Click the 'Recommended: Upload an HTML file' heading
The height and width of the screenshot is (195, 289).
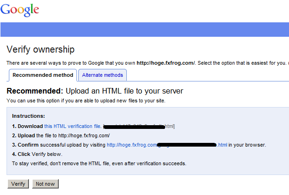[95, 91]
